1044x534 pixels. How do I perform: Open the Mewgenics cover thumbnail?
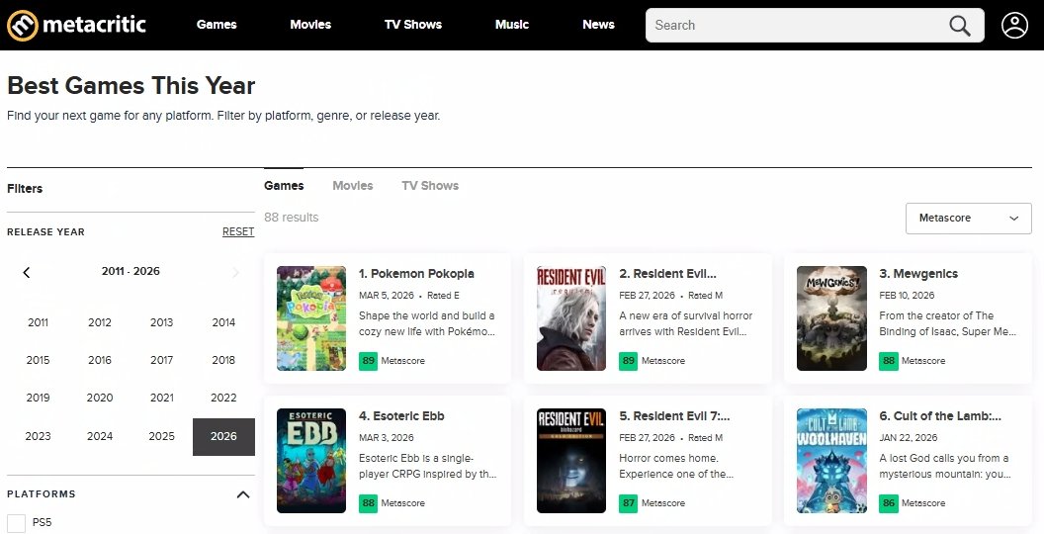[831, 318]
